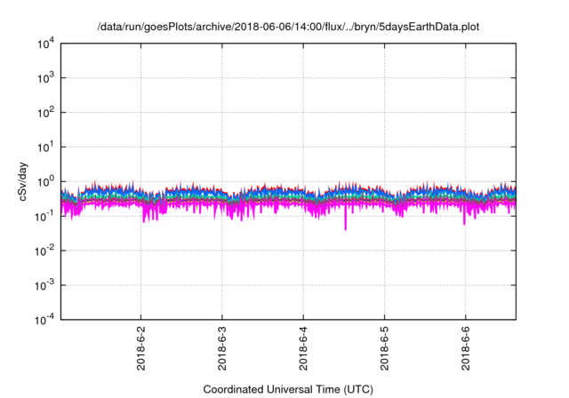Click the 10^-1 y-axis tick label
This screenshot has height=398, width=569.
click(45, 217)
